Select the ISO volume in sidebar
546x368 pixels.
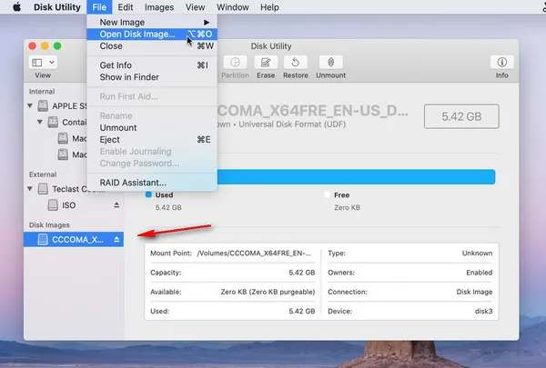pos(74,205)
